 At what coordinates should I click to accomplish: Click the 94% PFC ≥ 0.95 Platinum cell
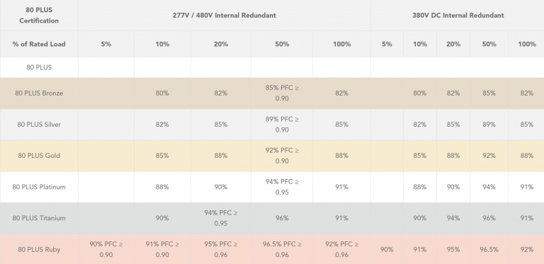tap(282, 187)
